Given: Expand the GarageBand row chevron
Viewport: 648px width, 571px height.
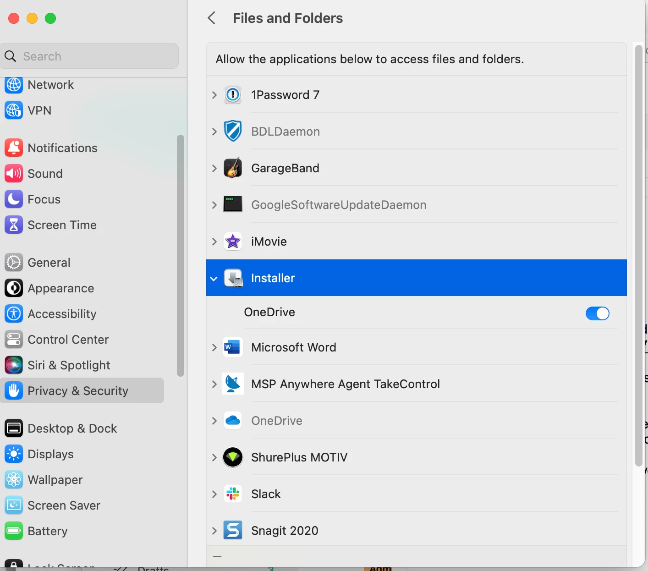Looking at the screenshot, I should [x=214, y=168].
